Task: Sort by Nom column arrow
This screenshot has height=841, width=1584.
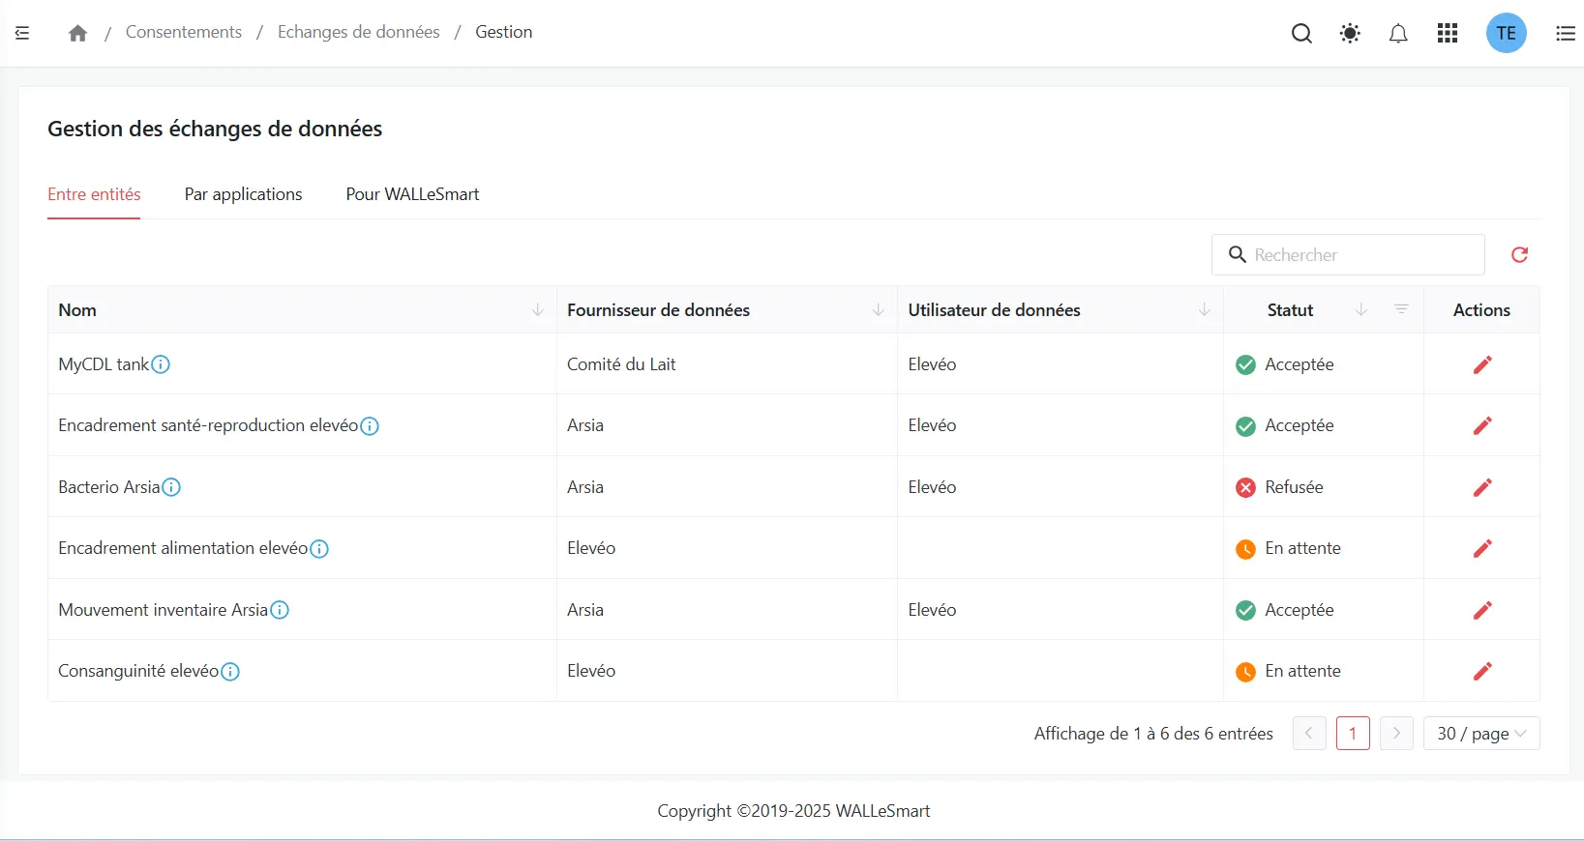Action: (x=538, y=310)
